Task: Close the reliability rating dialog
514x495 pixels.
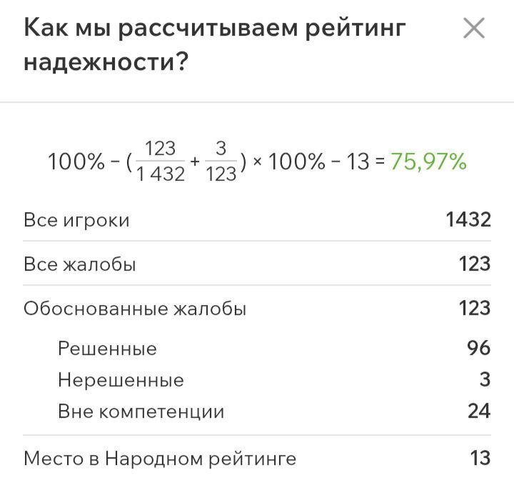Action: click(474, 29)
